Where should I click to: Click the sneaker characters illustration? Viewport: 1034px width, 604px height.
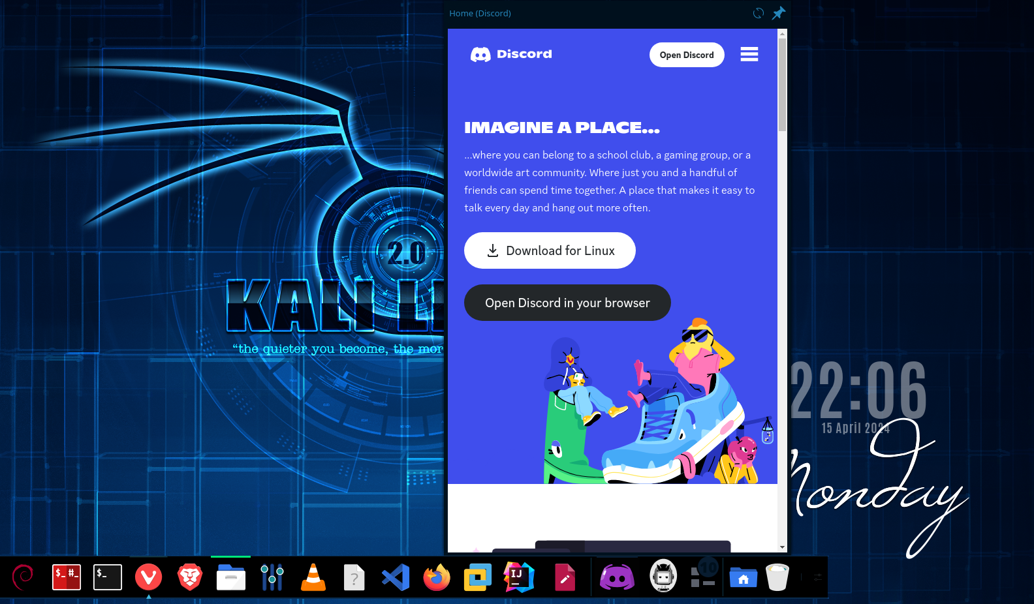(659, 401)
